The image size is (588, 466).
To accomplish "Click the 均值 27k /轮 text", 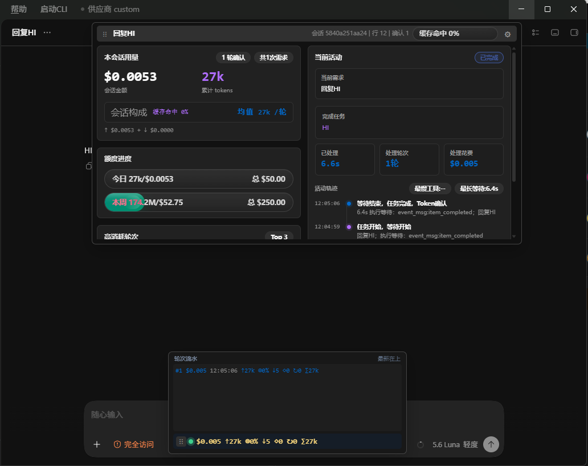I will (262, 112).
